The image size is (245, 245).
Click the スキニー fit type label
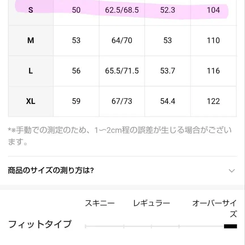[99, 203]
